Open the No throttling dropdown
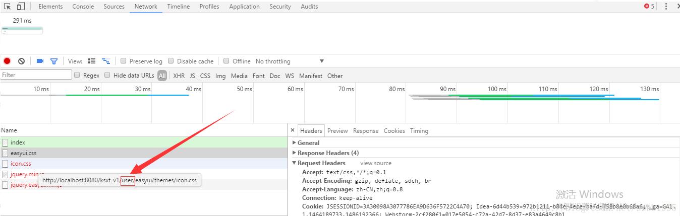 [290, 61]
